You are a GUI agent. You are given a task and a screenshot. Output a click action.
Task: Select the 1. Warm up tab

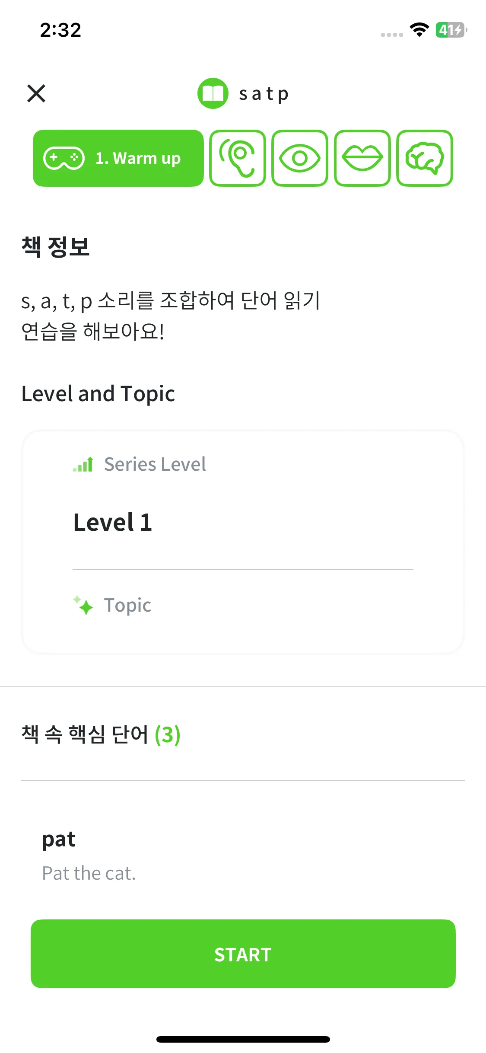(x=118, y=158)
